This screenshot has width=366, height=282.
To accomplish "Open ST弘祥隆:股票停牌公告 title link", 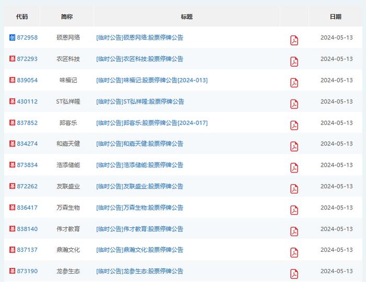I will (140, 102).
